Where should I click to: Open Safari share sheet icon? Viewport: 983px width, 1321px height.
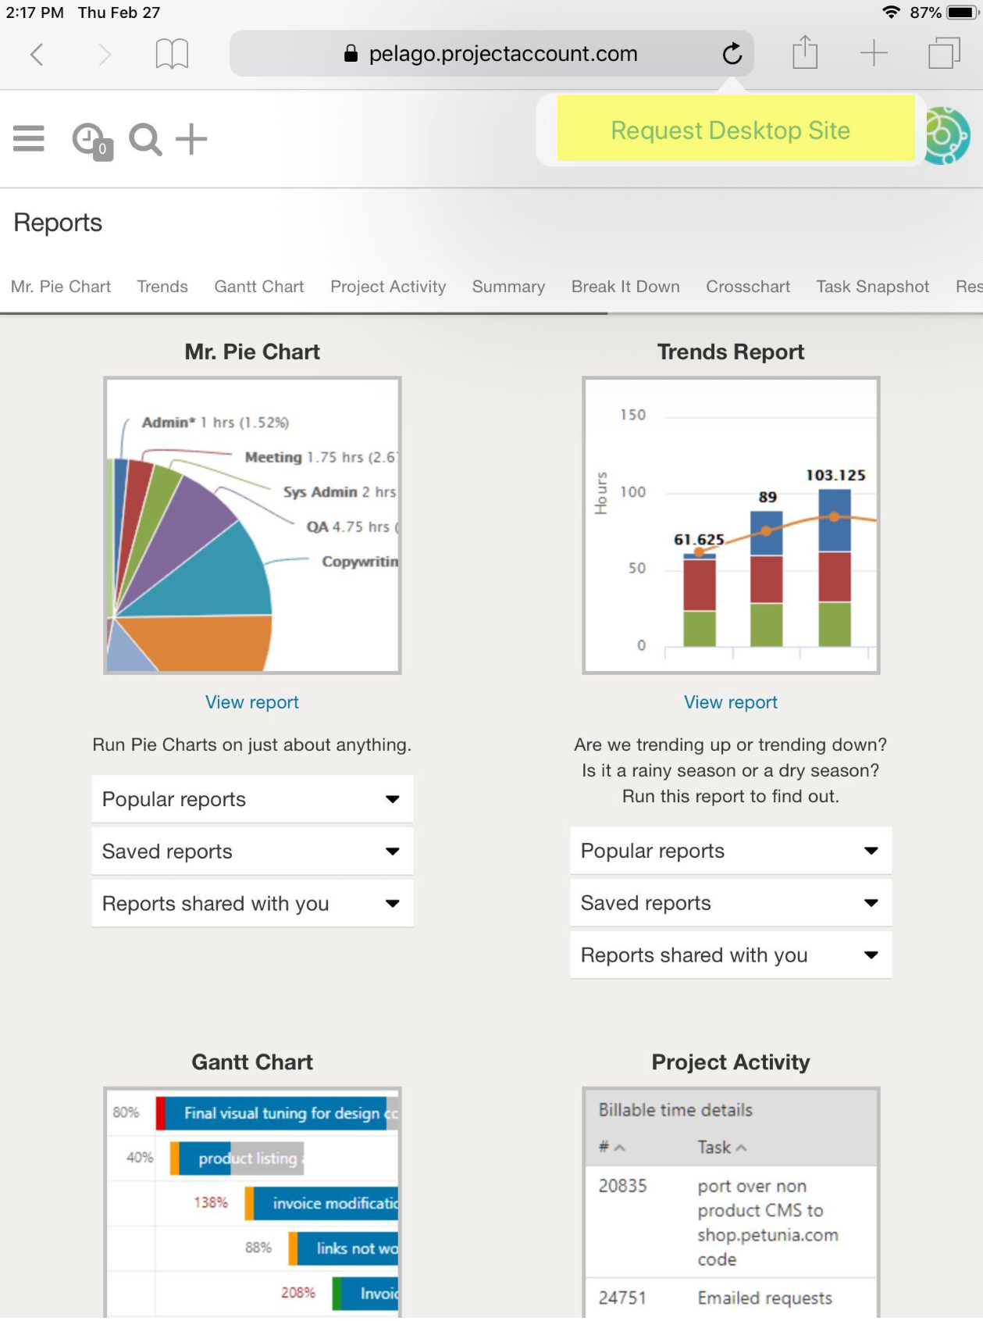click(x=804, y=54)
